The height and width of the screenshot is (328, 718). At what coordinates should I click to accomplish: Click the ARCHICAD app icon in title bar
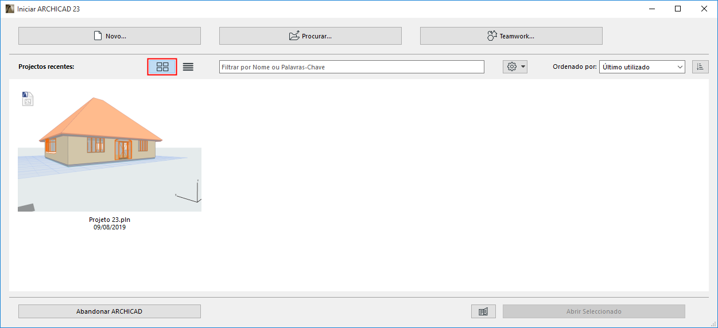coord(9,9)
